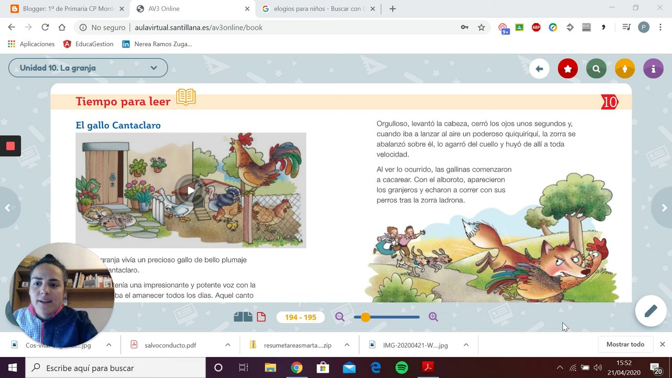Viewport: 672px width, 378px height.
Task: Open File Explorer from the taskbar
Action: (270, 368)
